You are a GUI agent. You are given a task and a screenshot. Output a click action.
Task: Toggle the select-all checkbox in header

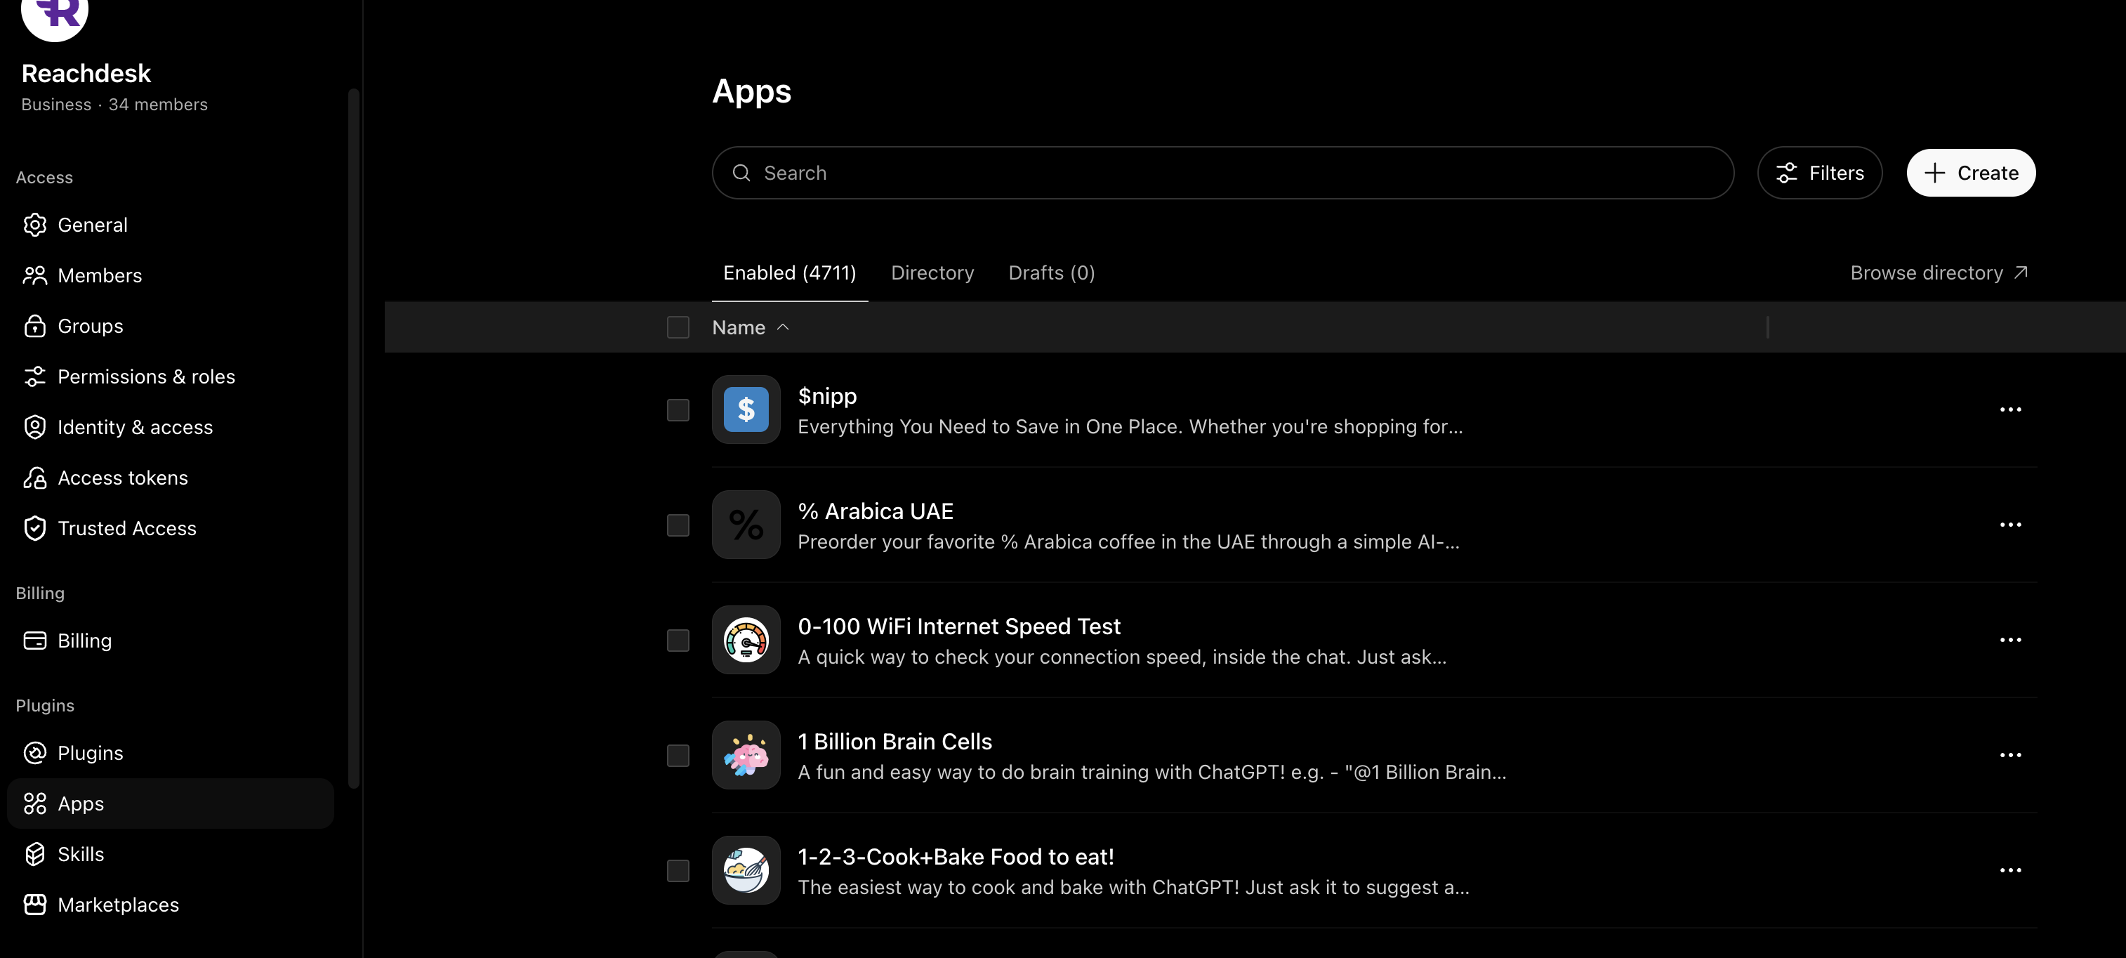tap(678, 328)
